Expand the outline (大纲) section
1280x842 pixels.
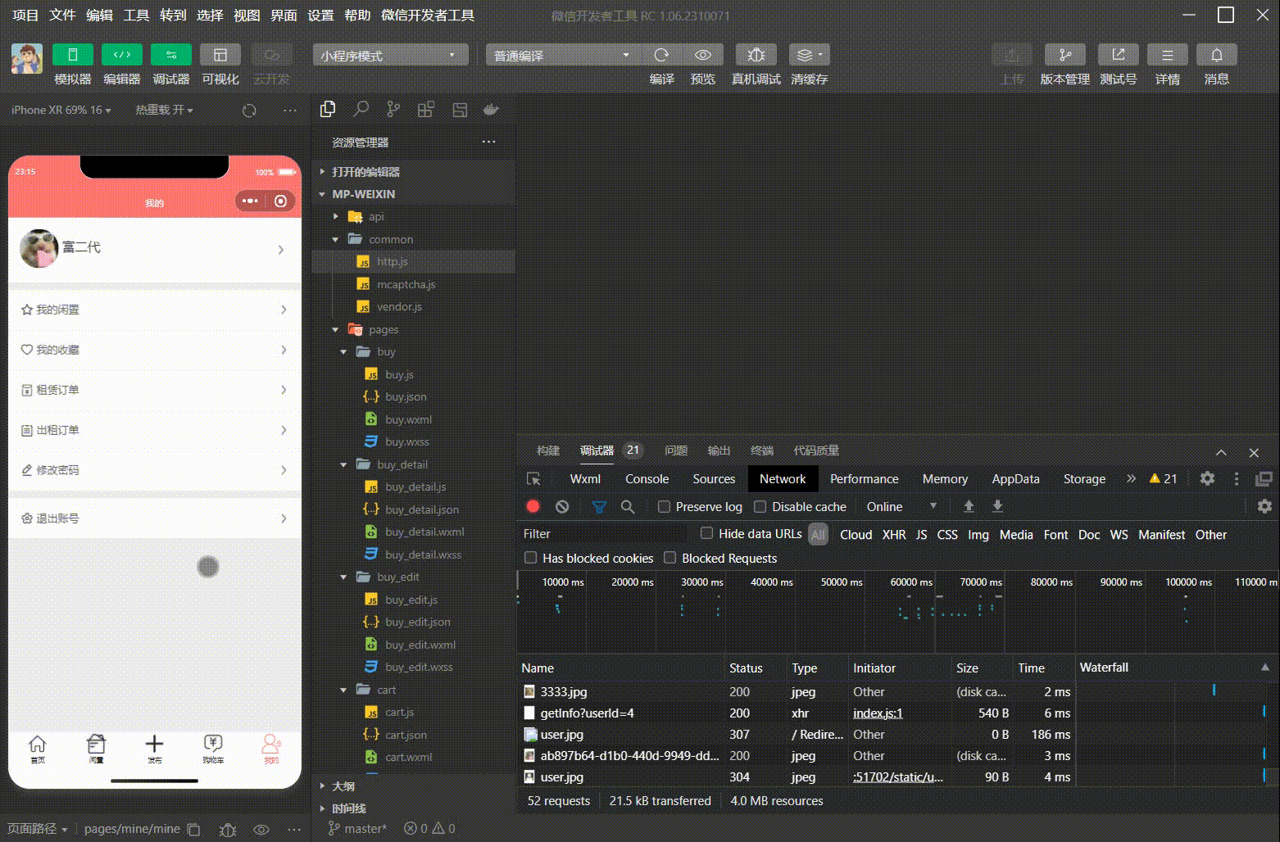pos(413,786)
